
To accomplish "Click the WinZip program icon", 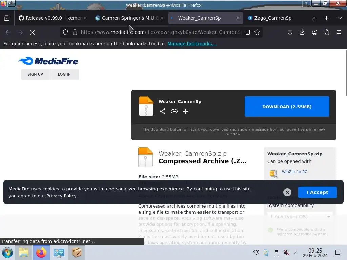I will pos(274,174).
